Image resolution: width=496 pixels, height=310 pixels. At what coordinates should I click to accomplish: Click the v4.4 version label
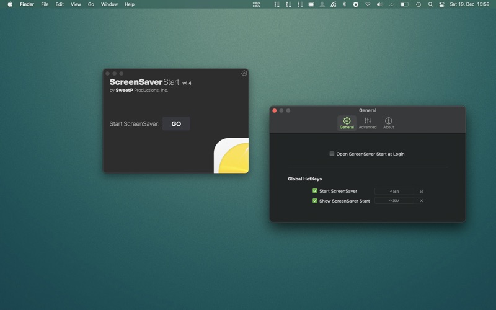click(x=187, y=83)
